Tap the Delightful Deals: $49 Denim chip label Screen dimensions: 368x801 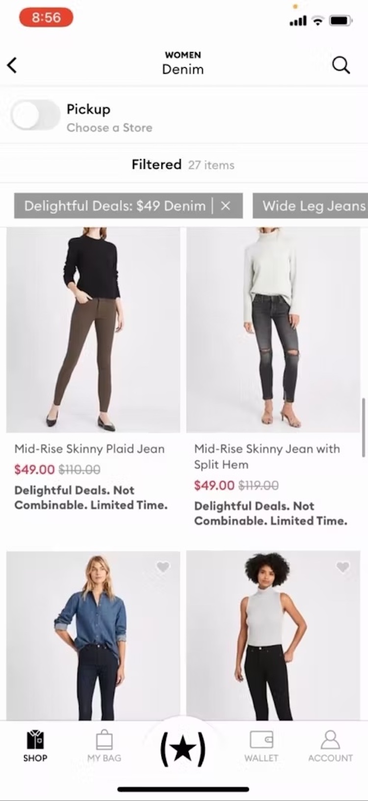tap(115, 206)
